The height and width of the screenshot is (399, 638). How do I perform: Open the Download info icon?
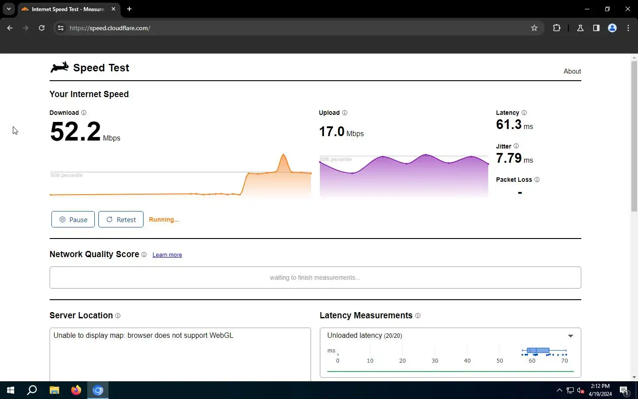click(x=84, y=113)
